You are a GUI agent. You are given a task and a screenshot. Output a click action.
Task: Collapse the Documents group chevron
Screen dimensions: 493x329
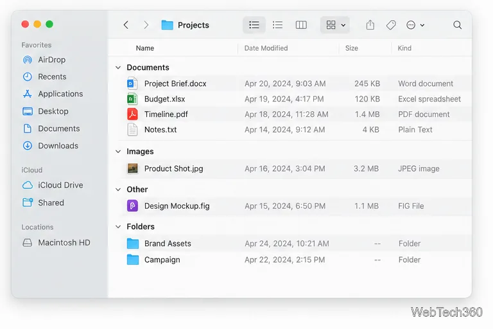tap(118, 67)
